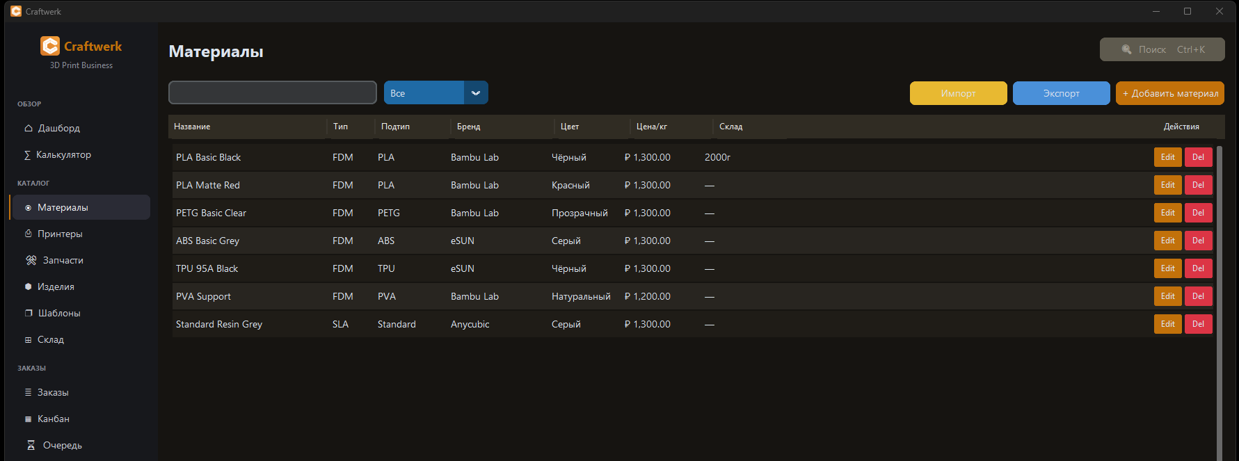Screen dimensions: 1239x461
Task: Open Spare Parts via its tools icon
Action: 31,261
